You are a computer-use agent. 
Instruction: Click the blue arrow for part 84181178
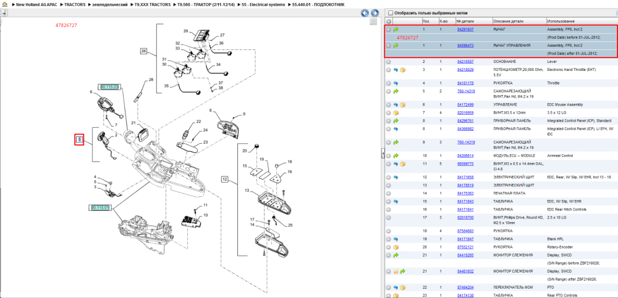[396, 83]
